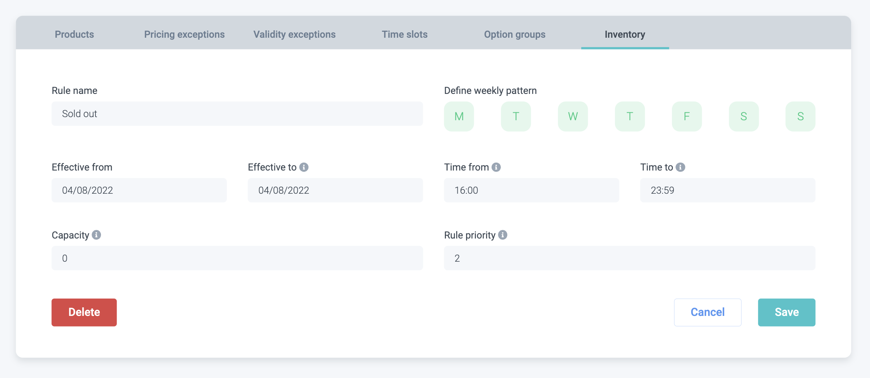Click the Capacity info icon
The image size is (870, 378).
tap(96, 235)
